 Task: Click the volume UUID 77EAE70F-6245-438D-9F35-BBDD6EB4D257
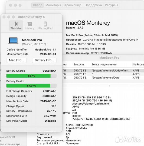(x=101, y=119)
